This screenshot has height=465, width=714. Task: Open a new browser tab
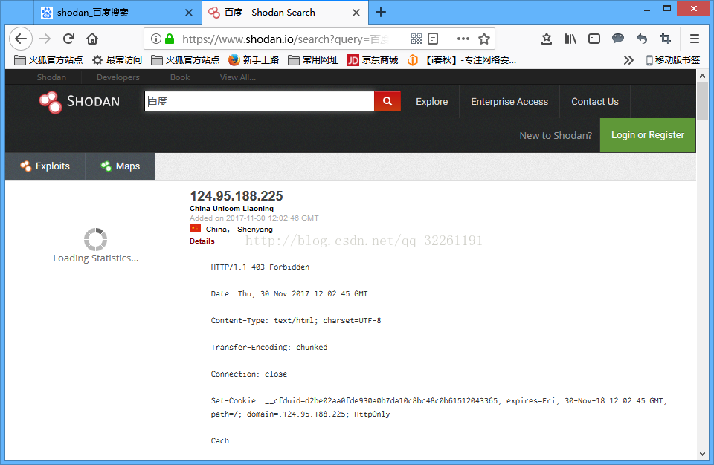coord(381,13)
